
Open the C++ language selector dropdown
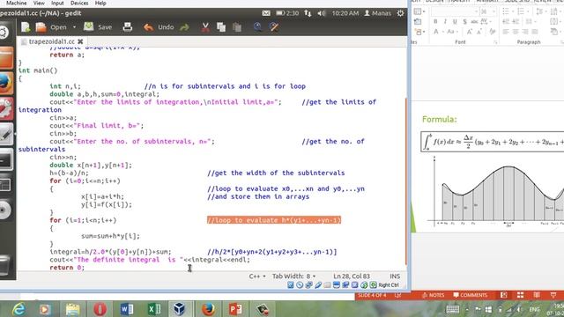257,276
